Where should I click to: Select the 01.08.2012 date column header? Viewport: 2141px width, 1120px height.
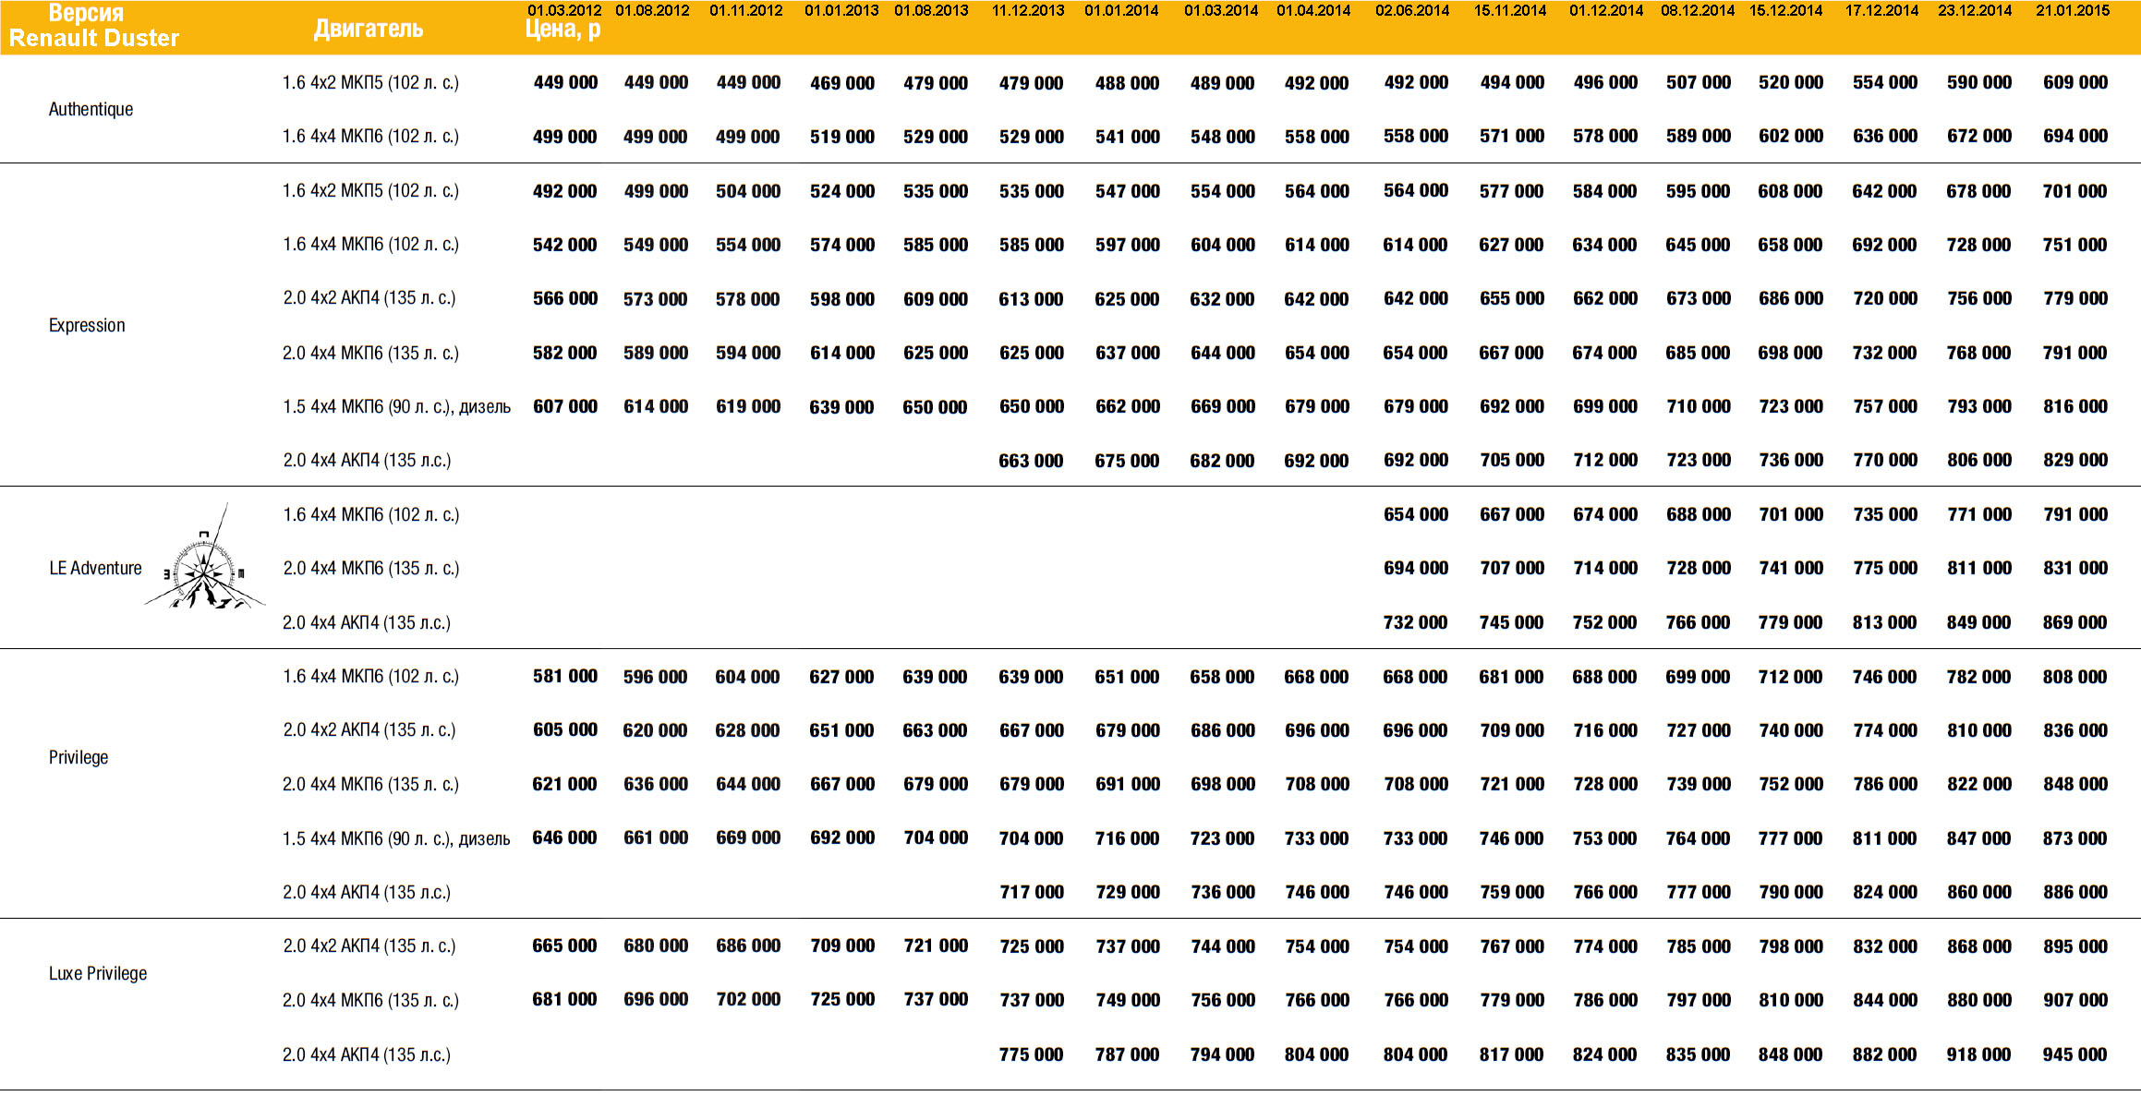click(x=653, y=10)
